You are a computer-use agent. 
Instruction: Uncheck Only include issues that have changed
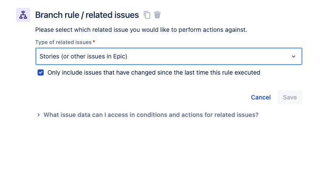pos(41,72)
